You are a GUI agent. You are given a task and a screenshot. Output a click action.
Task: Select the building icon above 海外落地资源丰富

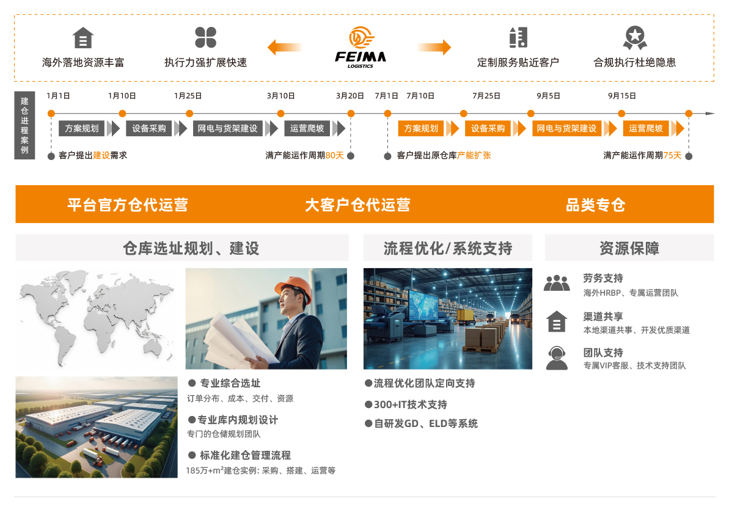pyautogui.click(x=83, y=38)
